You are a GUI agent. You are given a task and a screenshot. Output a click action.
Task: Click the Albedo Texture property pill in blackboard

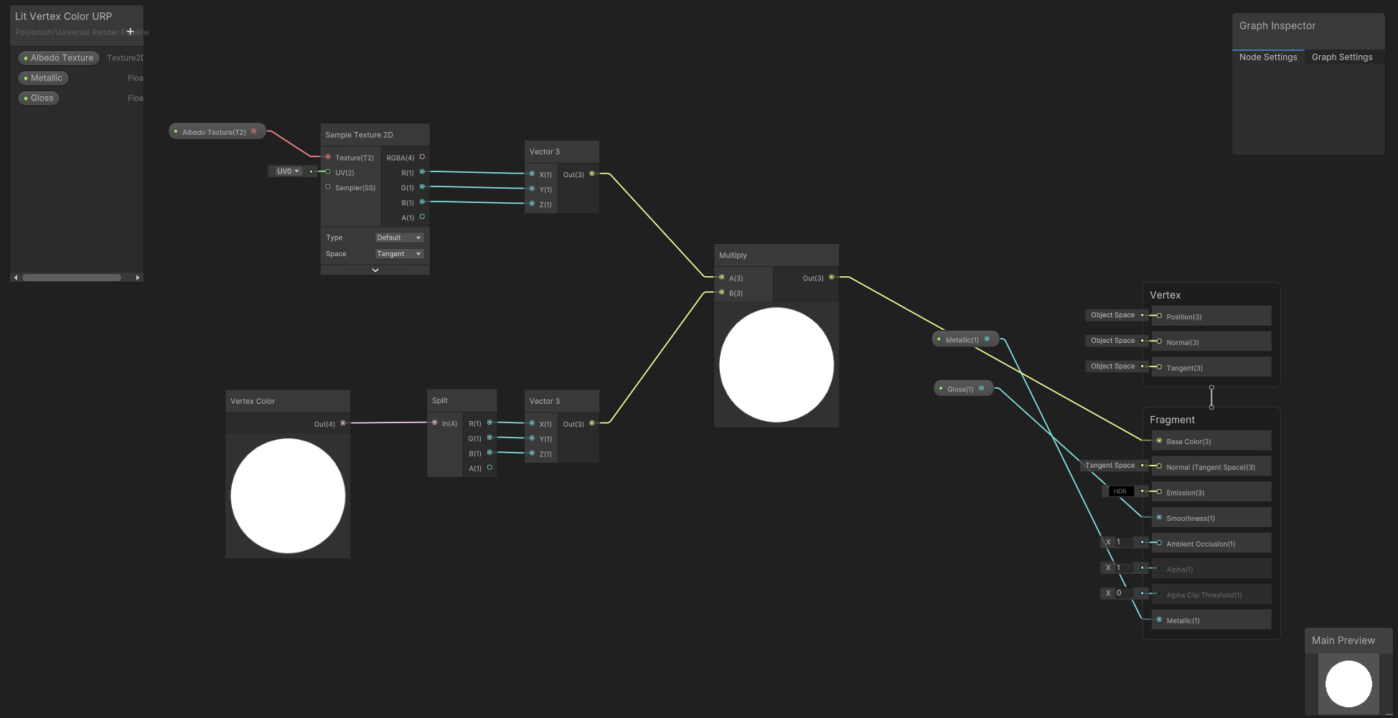coord(58,57)
